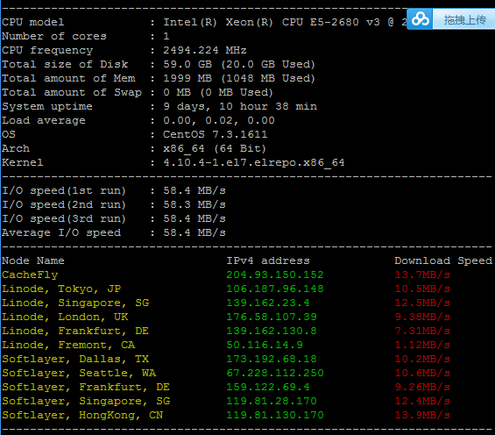Click IP address 139.162.130.8
The image size is (495, 435).
272,331
